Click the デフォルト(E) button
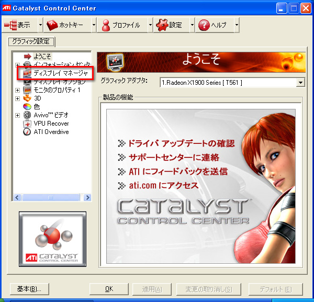The image size is (314, 302). (276, 289)
